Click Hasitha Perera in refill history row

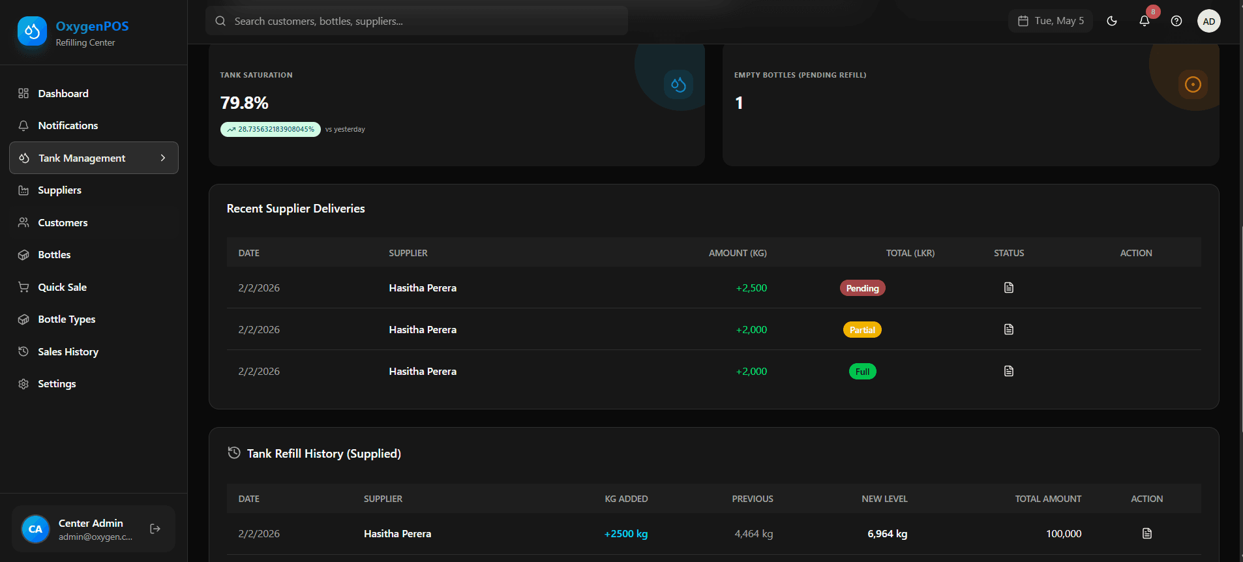[x=397, y=533]
